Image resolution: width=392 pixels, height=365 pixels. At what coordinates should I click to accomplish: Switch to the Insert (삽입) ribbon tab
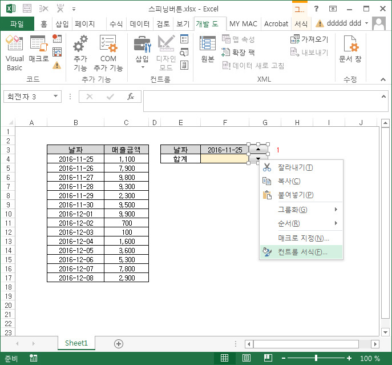click(62, 24)
